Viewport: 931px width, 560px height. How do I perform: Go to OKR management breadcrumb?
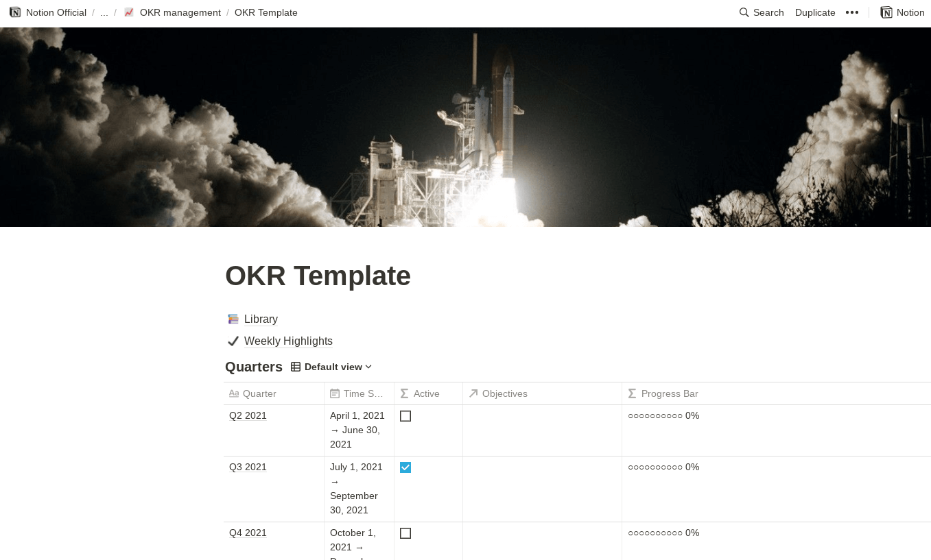(180, 12)
